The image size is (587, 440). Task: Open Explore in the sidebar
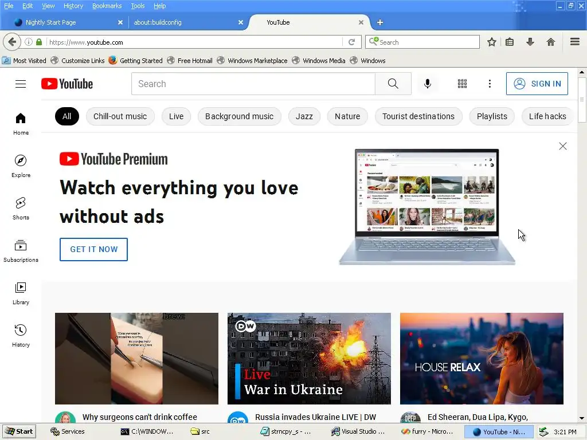(21, 167)
